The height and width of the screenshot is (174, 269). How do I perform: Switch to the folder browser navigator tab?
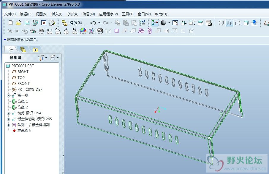pyautogui.click(x=23, y=49)
